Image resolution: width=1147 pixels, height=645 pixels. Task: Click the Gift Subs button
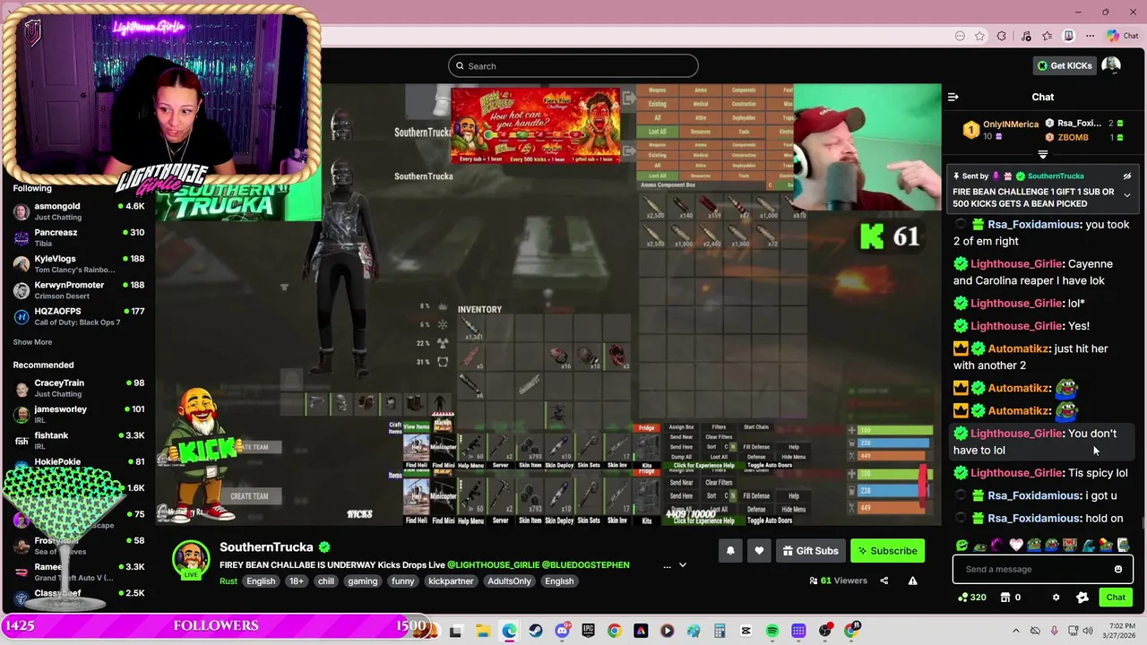(x=810, y=551)
